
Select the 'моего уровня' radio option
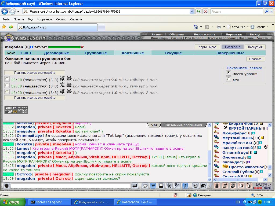point(228,73)
